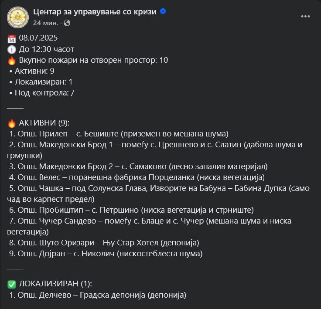This screenshot has width=321, height=309.
Task: Click the calendar emoji beside 08.07.2025
Action: pos(12,38)
